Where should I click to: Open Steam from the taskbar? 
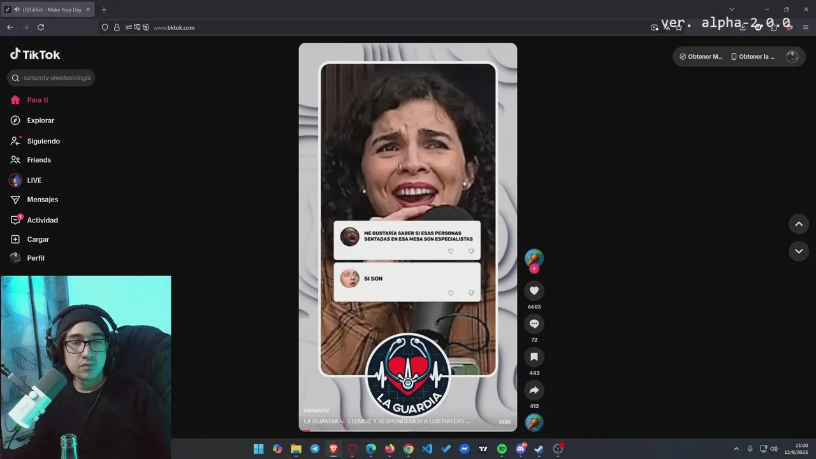point(539,449)
